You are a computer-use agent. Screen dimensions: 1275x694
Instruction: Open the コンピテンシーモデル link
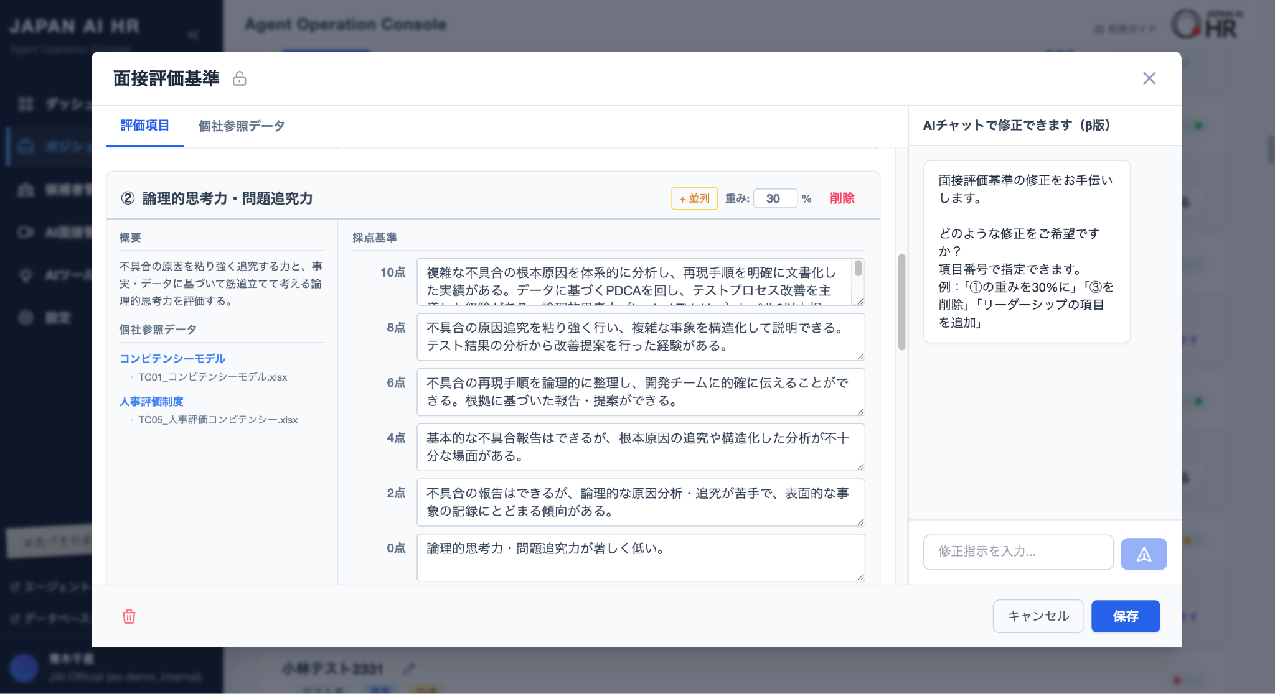[x=172, y=359]
